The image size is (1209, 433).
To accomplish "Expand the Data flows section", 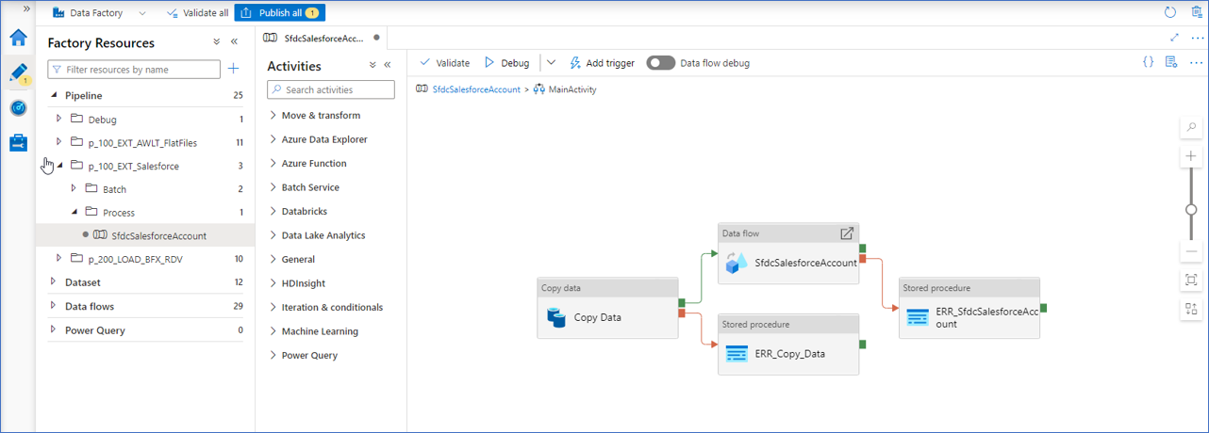I will 54,306.
